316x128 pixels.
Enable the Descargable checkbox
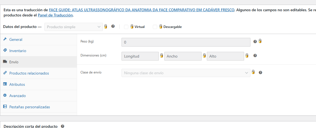(155, 27)
